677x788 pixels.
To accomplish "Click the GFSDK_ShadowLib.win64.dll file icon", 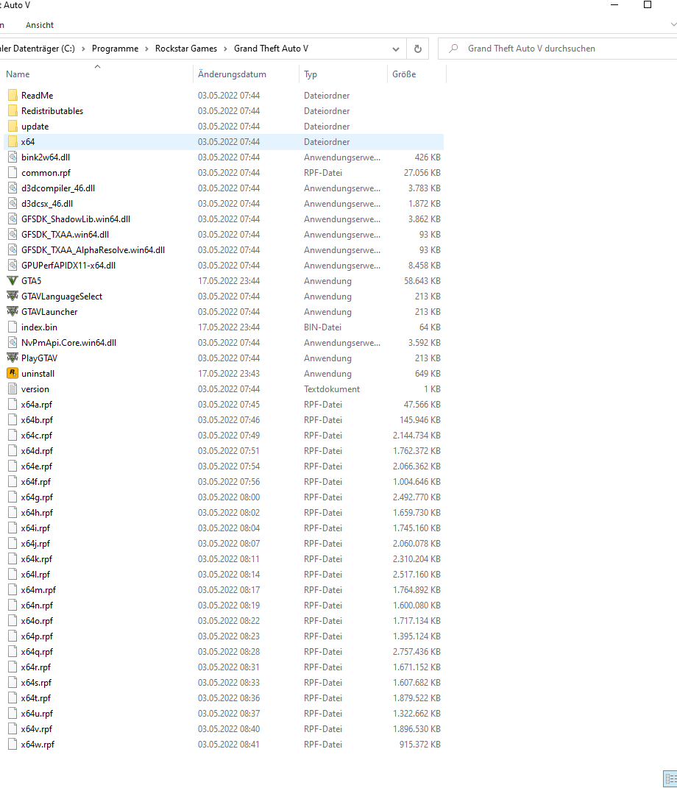I will pos(13,219).
